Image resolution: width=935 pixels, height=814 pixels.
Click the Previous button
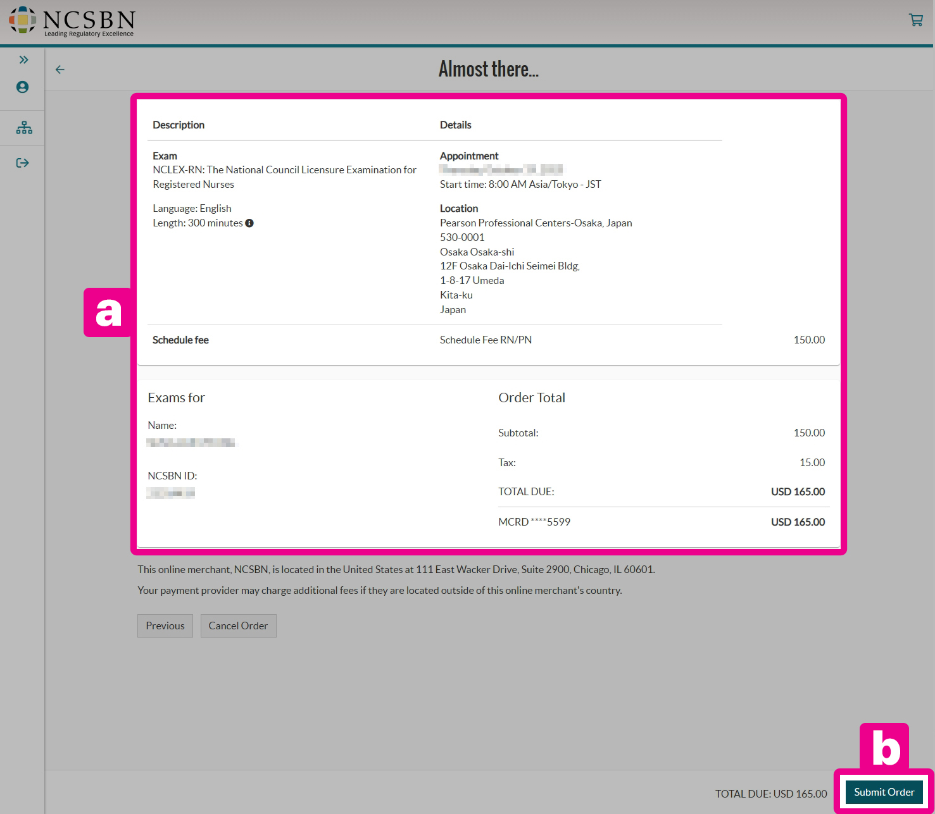pos(165,626)
